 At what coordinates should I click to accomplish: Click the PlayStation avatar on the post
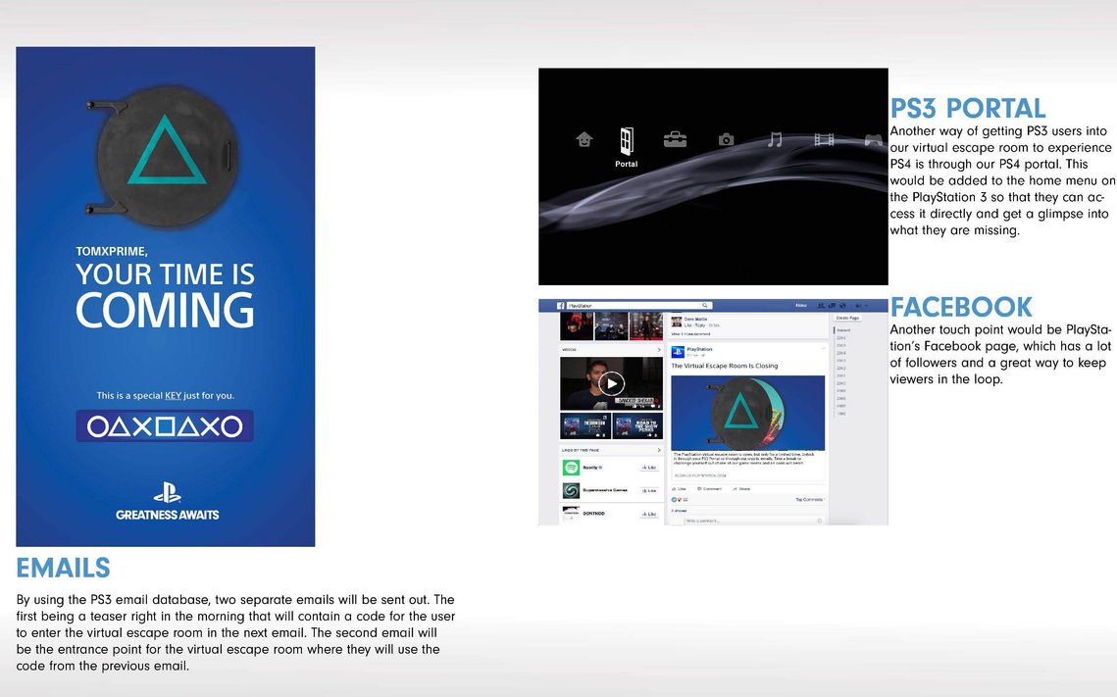click(678, 352)
